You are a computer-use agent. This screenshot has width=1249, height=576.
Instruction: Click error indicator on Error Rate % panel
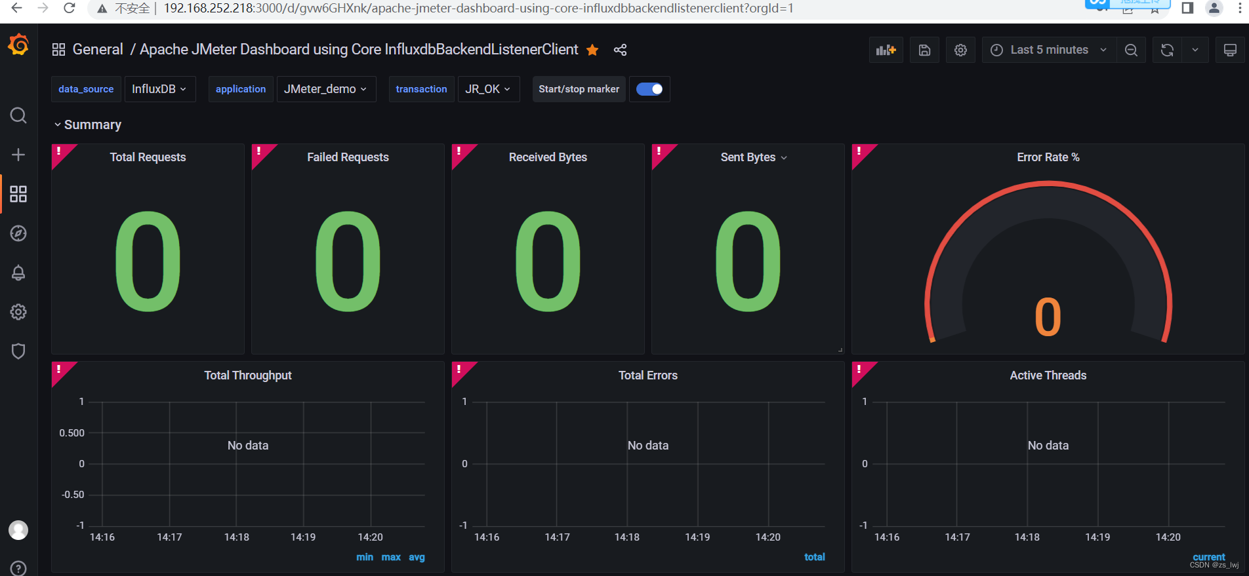pyautogui.click(x=859, y=151)
